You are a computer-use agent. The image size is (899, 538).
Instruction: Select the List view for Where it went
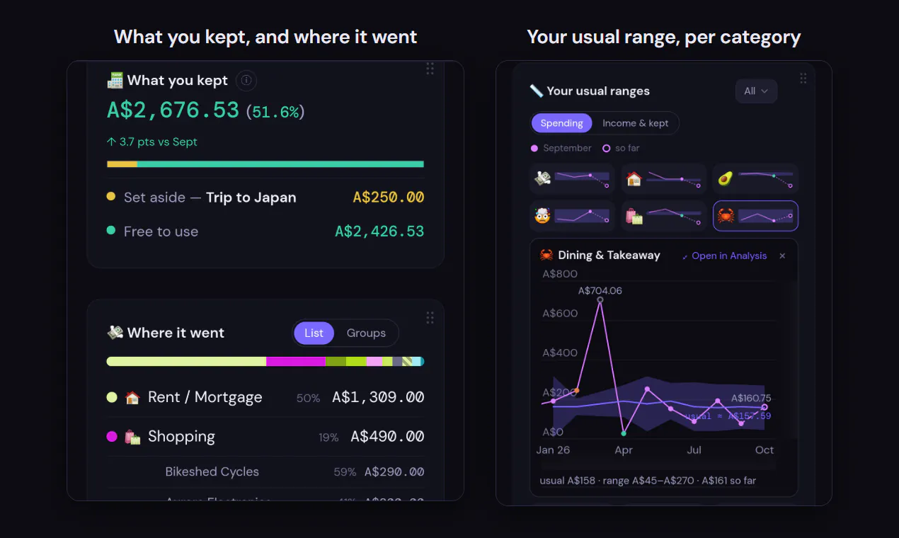(x=314, y=333)
